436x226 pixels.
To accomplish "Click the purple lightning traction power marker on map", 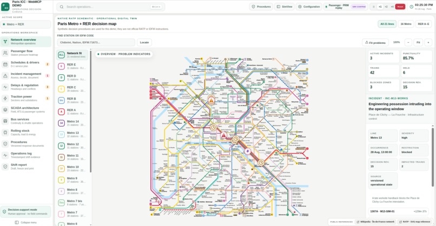I will point(247,151).
